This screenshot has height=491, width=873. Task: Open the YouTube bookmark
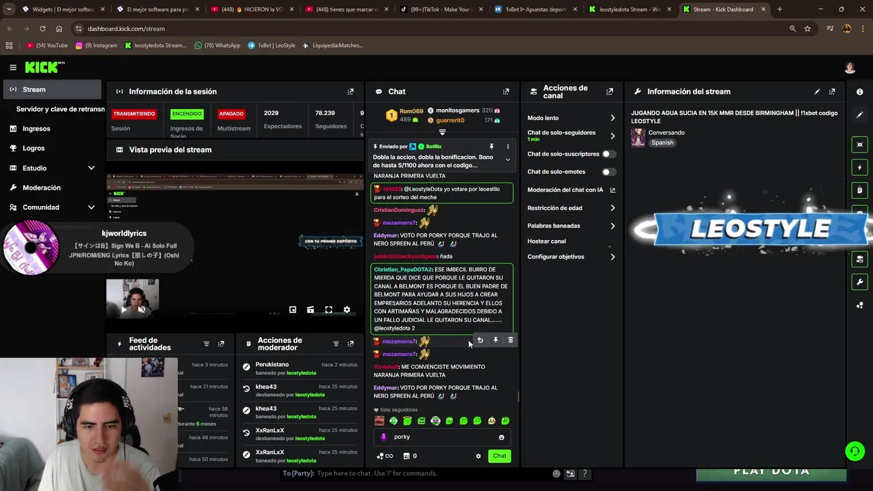point(47,46)
